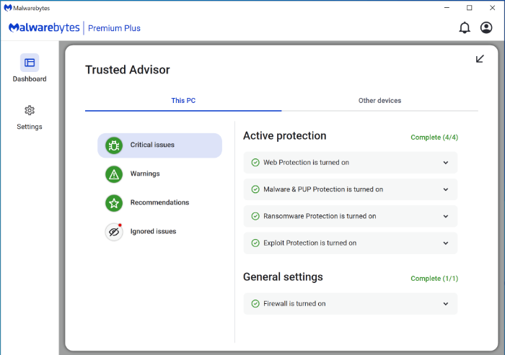Click Complete (1/1) status text
The width and height of the screenshot is (505, 355).
coord(434,279)
